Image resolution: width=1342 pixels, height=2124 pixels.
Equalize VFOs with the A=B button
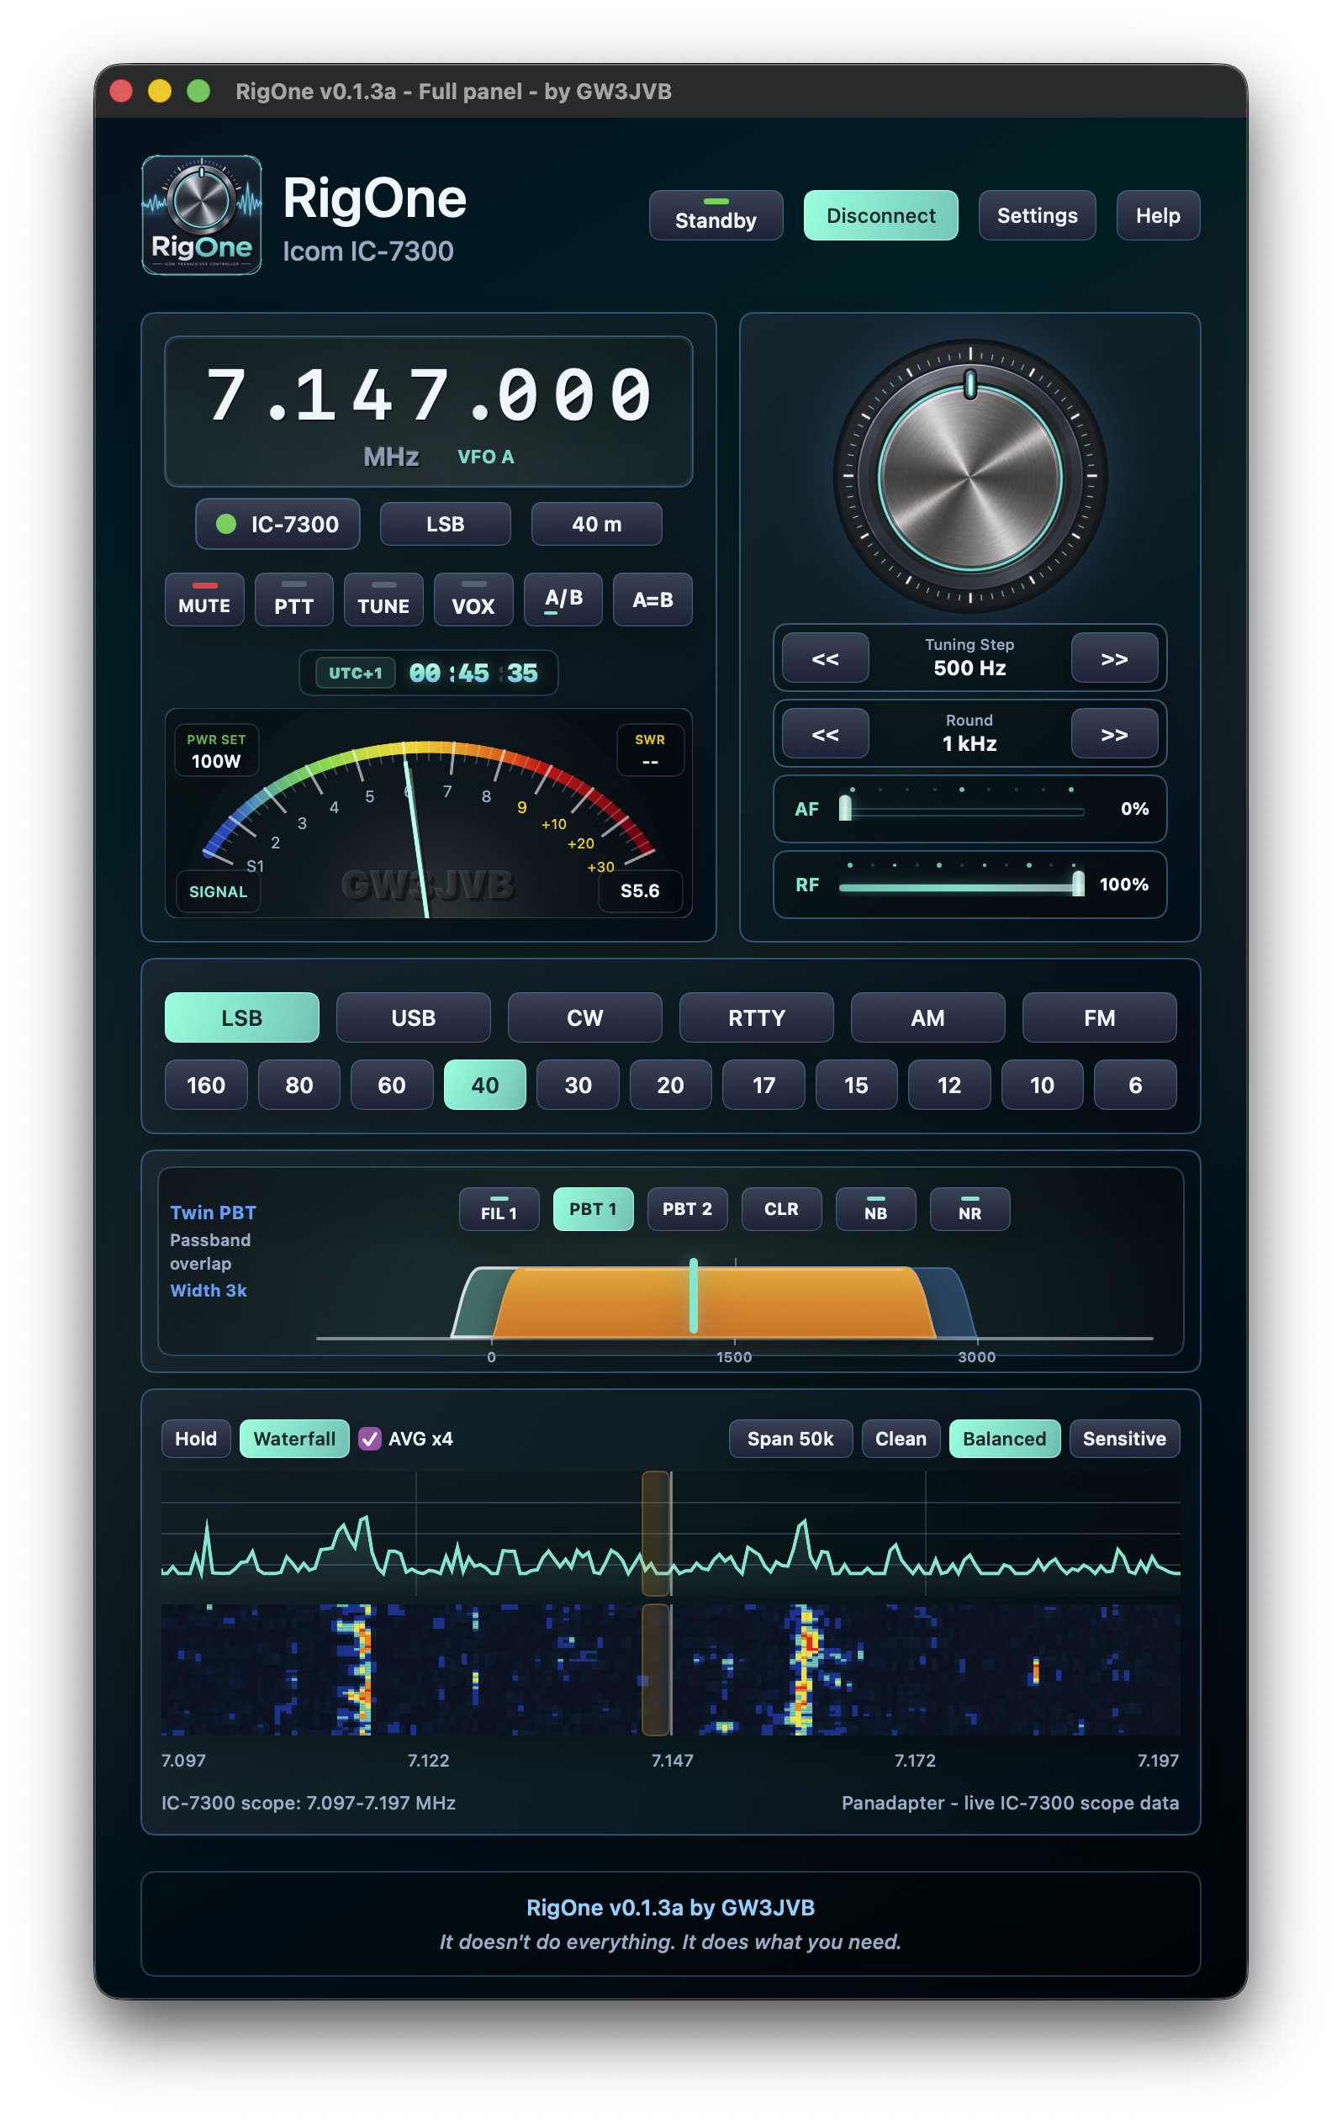[x=653, y=600]
